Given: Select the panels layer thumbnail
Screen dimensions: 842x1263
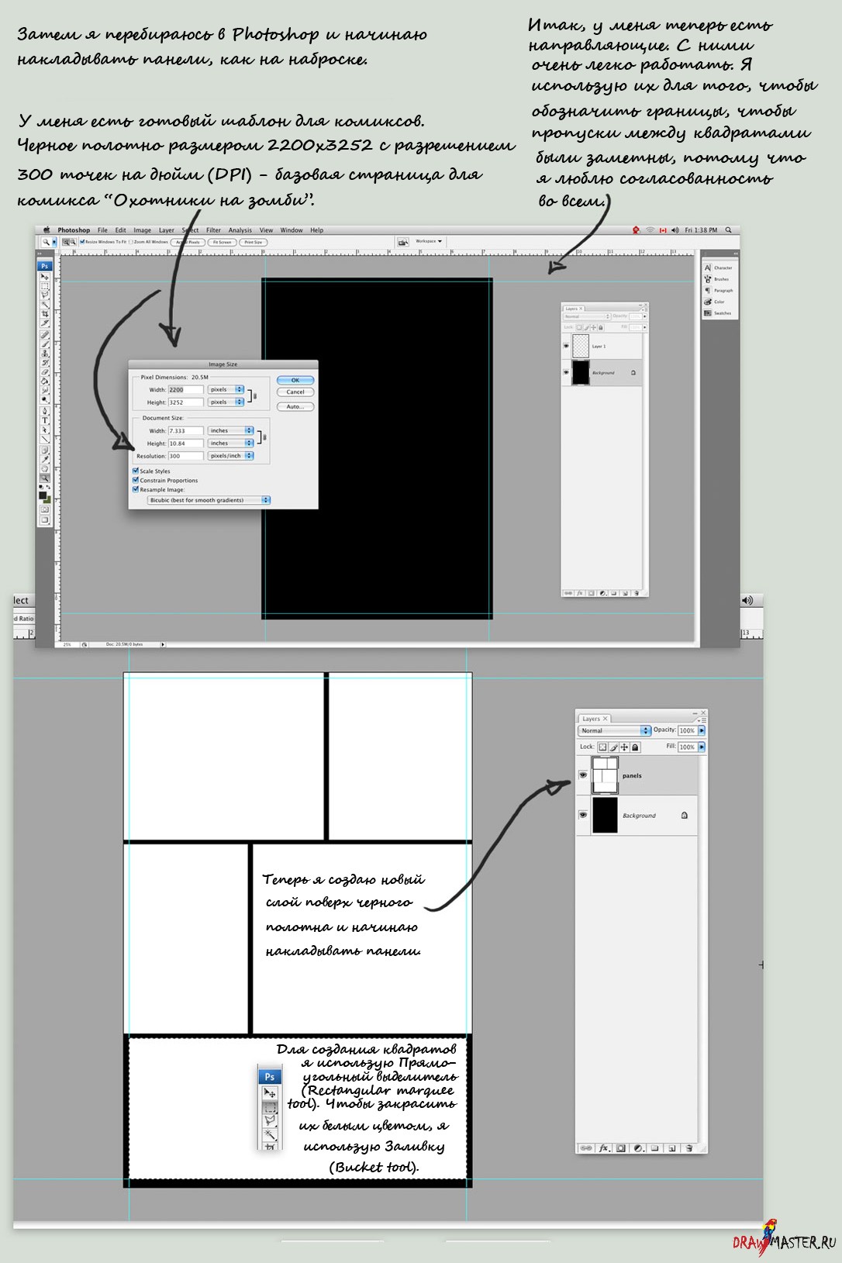Looking at the screenshot, I should [x=605, y=775].
